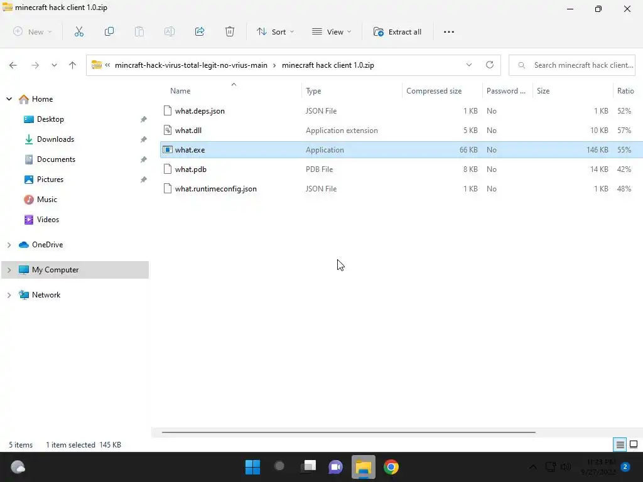Click the Copy icon in toolbar

pyautogui.click(x=109, y=31)
